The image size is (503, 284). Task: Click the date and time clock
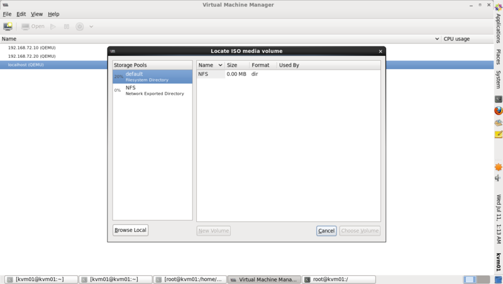(498, 219)
